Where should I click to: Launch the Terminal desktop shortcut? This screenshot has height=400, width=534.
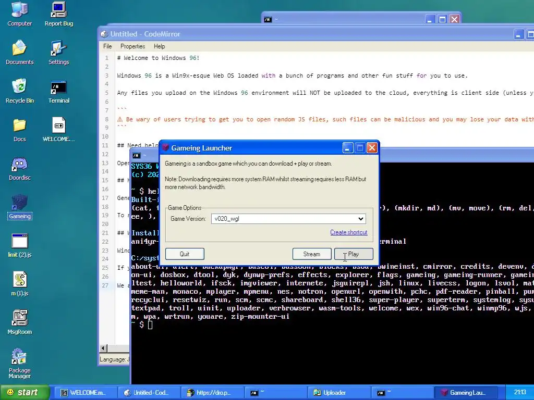point(58,91)
